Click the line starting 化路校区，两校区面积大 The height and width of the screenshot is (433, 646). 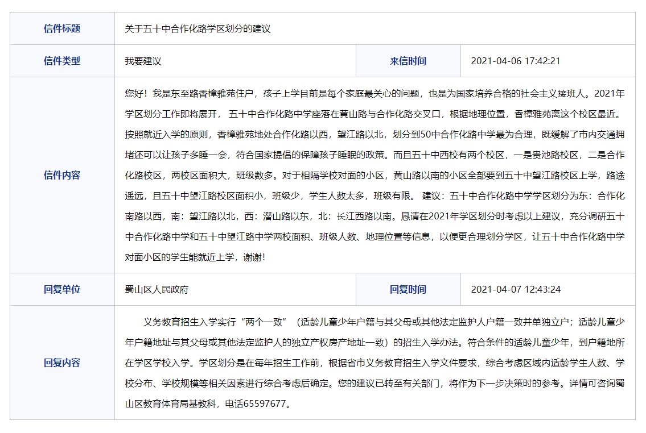coord(375,176)
